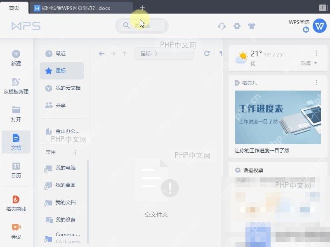
Task: Open 工作进度表 template thumbnail
Action: 278,117
